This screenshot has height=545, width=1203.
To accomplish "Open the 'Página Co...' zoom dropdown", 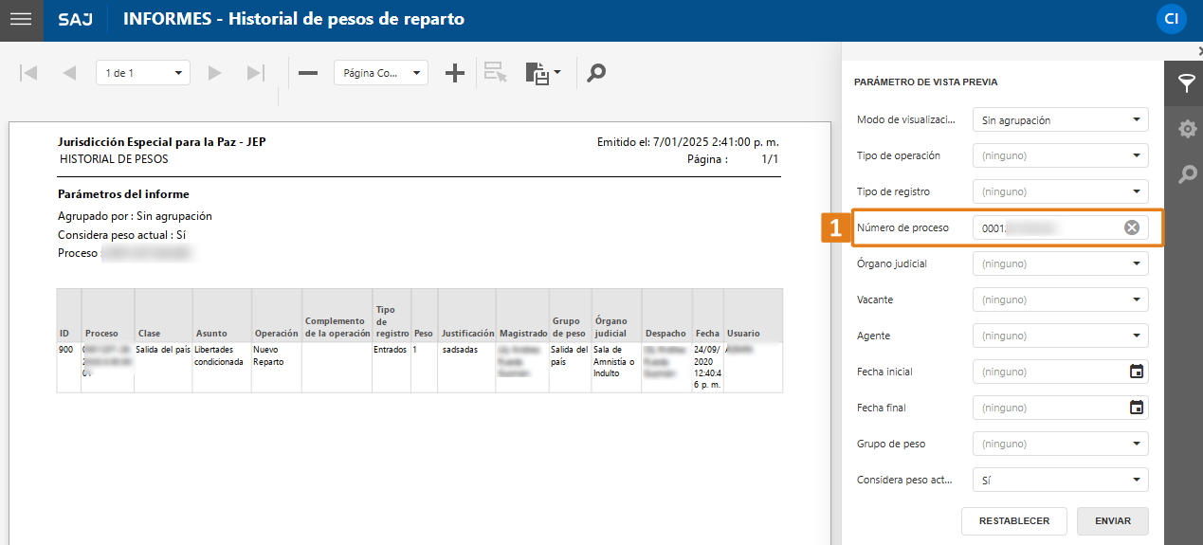I will (x=381, y=73).
